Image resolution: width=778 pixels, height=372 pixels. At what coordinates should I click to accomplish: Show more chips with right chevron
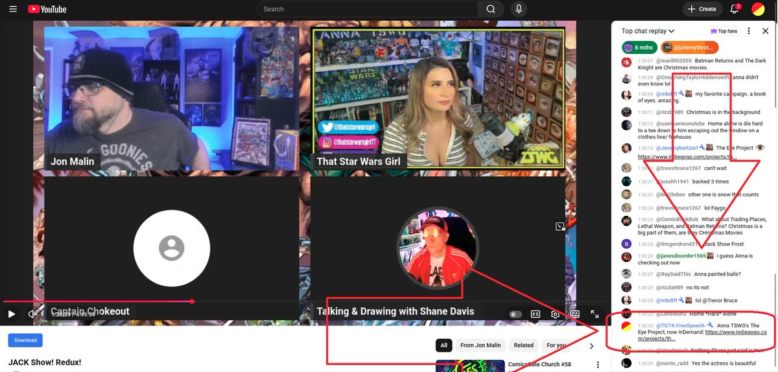click(x=591, y=346)
